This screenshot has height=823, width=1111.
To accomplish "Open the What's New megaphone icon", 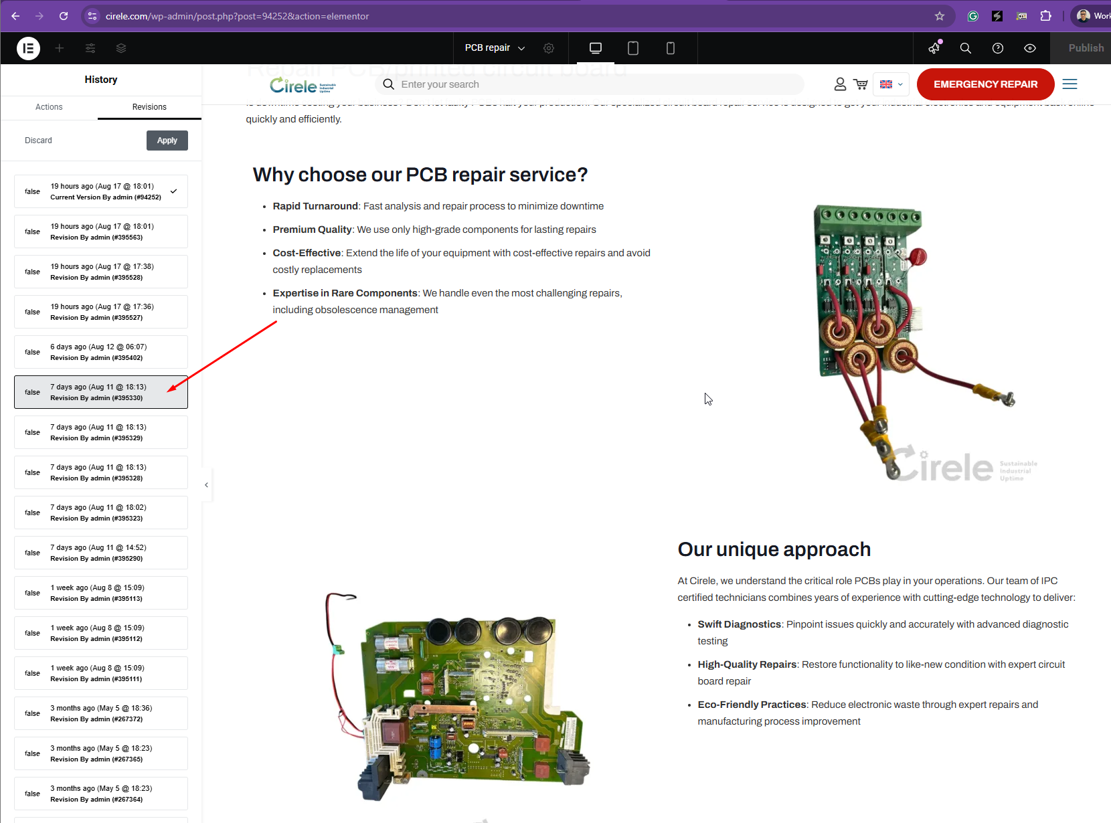I will 935,48.
